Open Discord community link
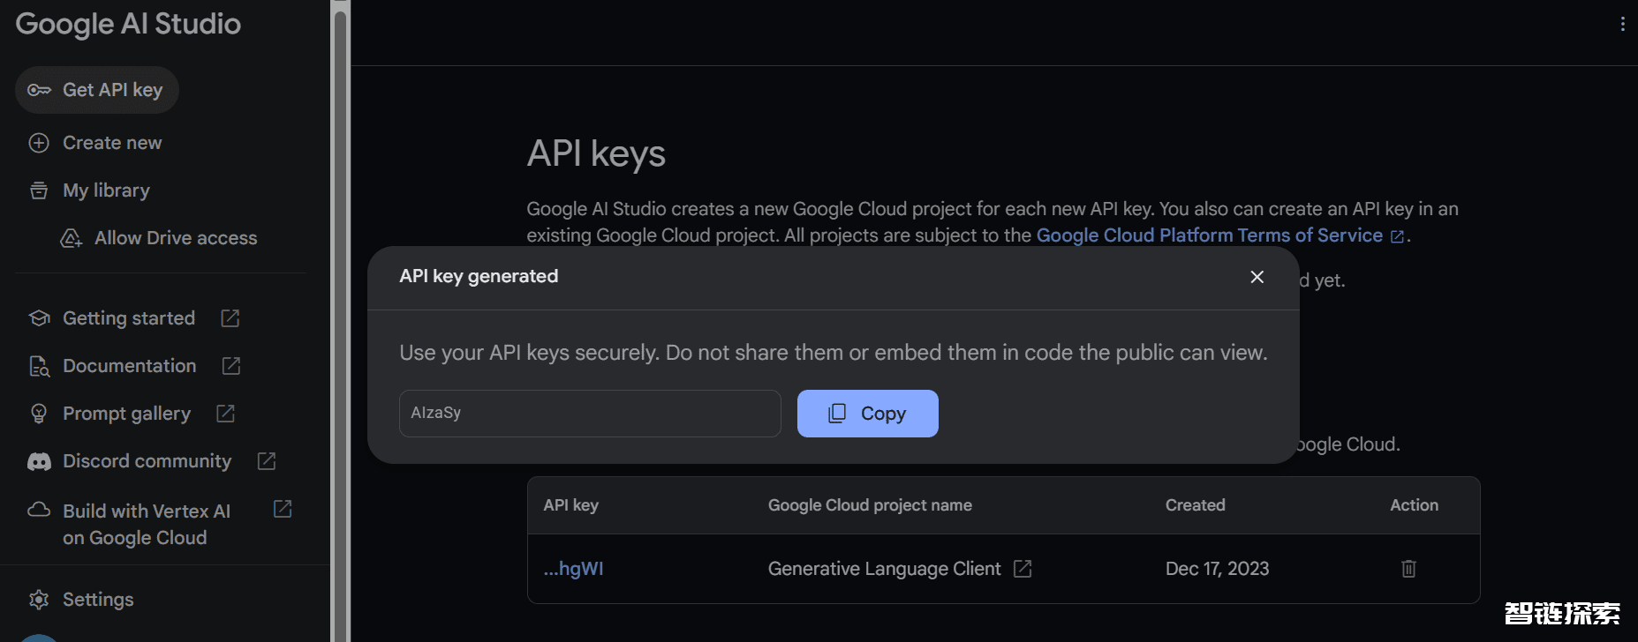1638x642 pixels. coord(147,461)
